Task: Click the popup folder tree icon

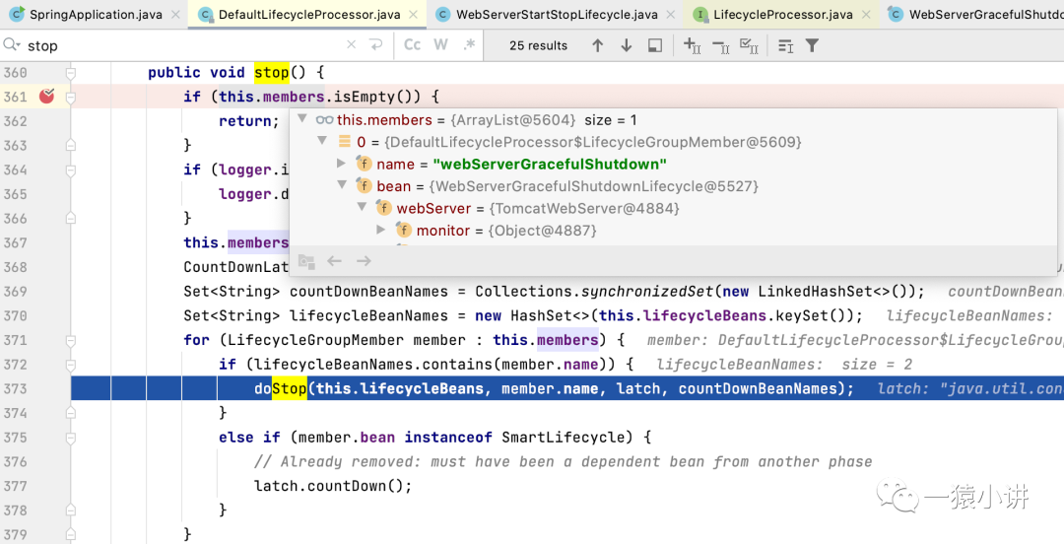Action: point(306,261)
